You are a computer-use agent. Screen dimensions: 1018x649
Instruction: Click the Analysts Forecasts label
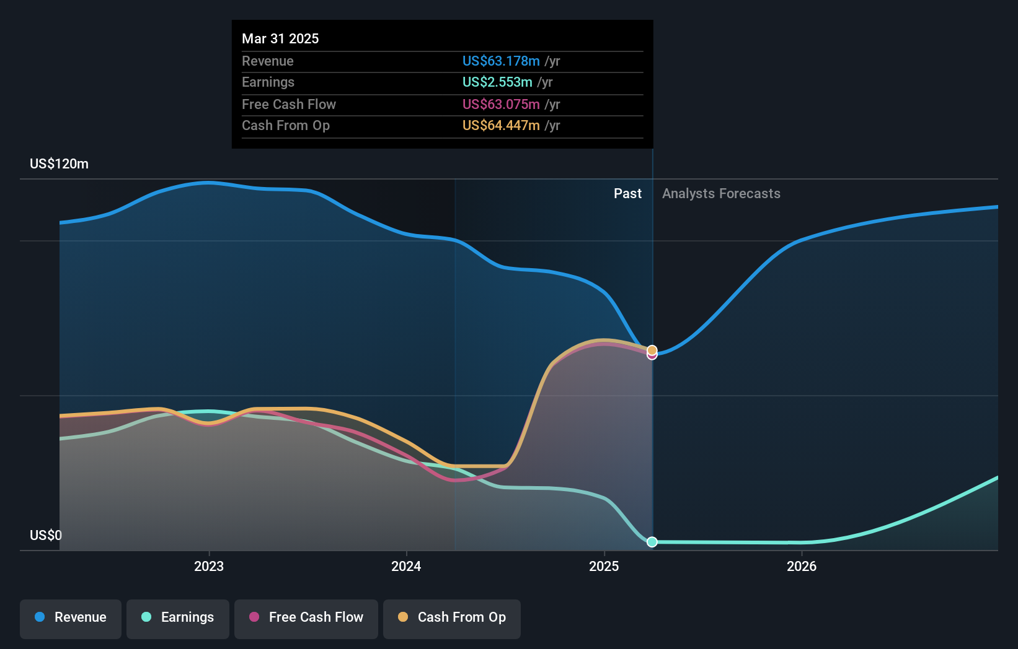[721, 193]
